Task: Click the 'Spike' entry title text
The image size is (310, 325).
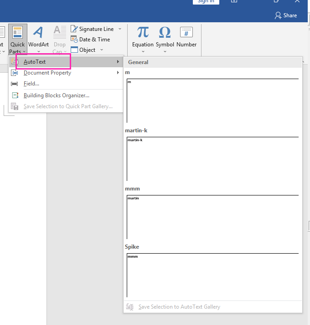Action: tap(132, 247)
